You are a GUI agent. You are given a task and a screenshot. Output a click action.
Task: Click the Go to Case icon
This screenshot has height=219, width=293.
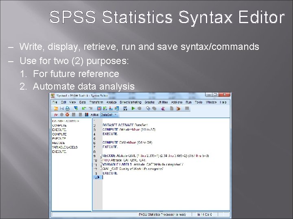coord(105,108)
